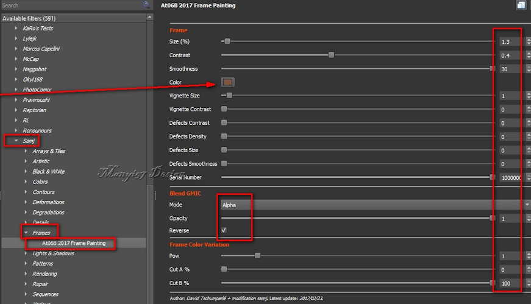Open the blend Mode dropdown showing Alpha
The image size is (531, 304).
click(372, 205)
